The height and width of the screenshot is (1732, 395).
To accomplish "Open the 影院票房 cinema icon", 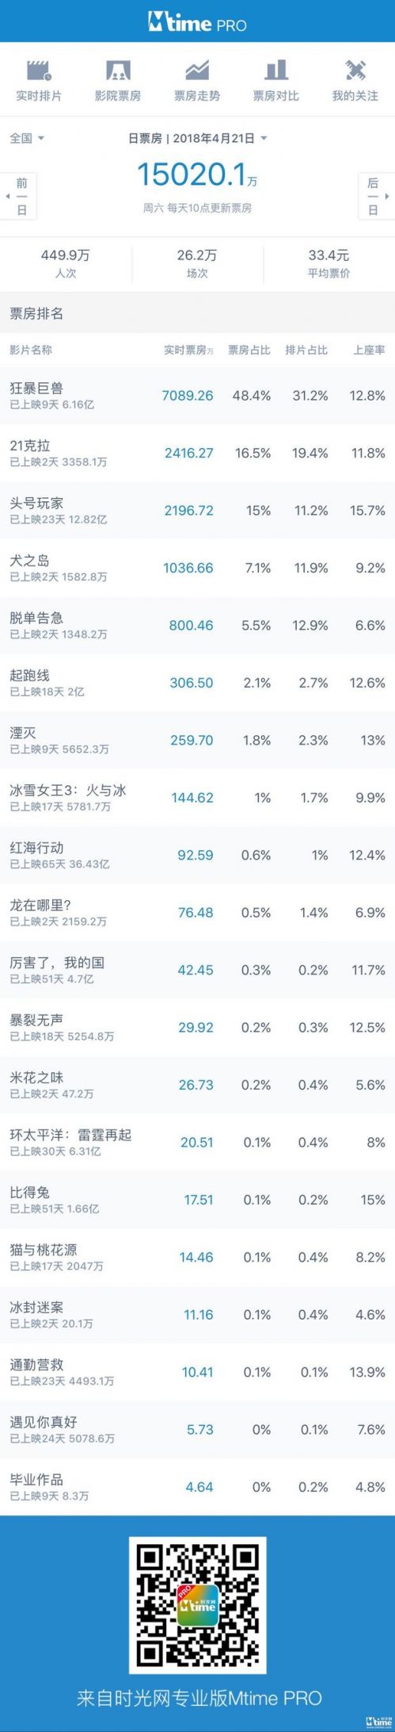I will (x=118, y=71).
